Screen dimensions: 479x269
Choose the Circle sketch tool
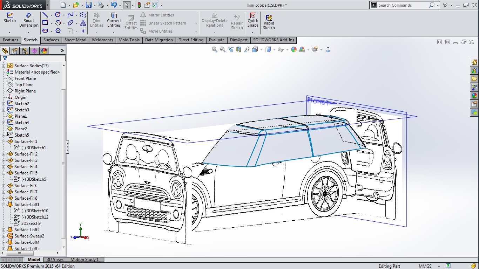(x=58, y=15)
